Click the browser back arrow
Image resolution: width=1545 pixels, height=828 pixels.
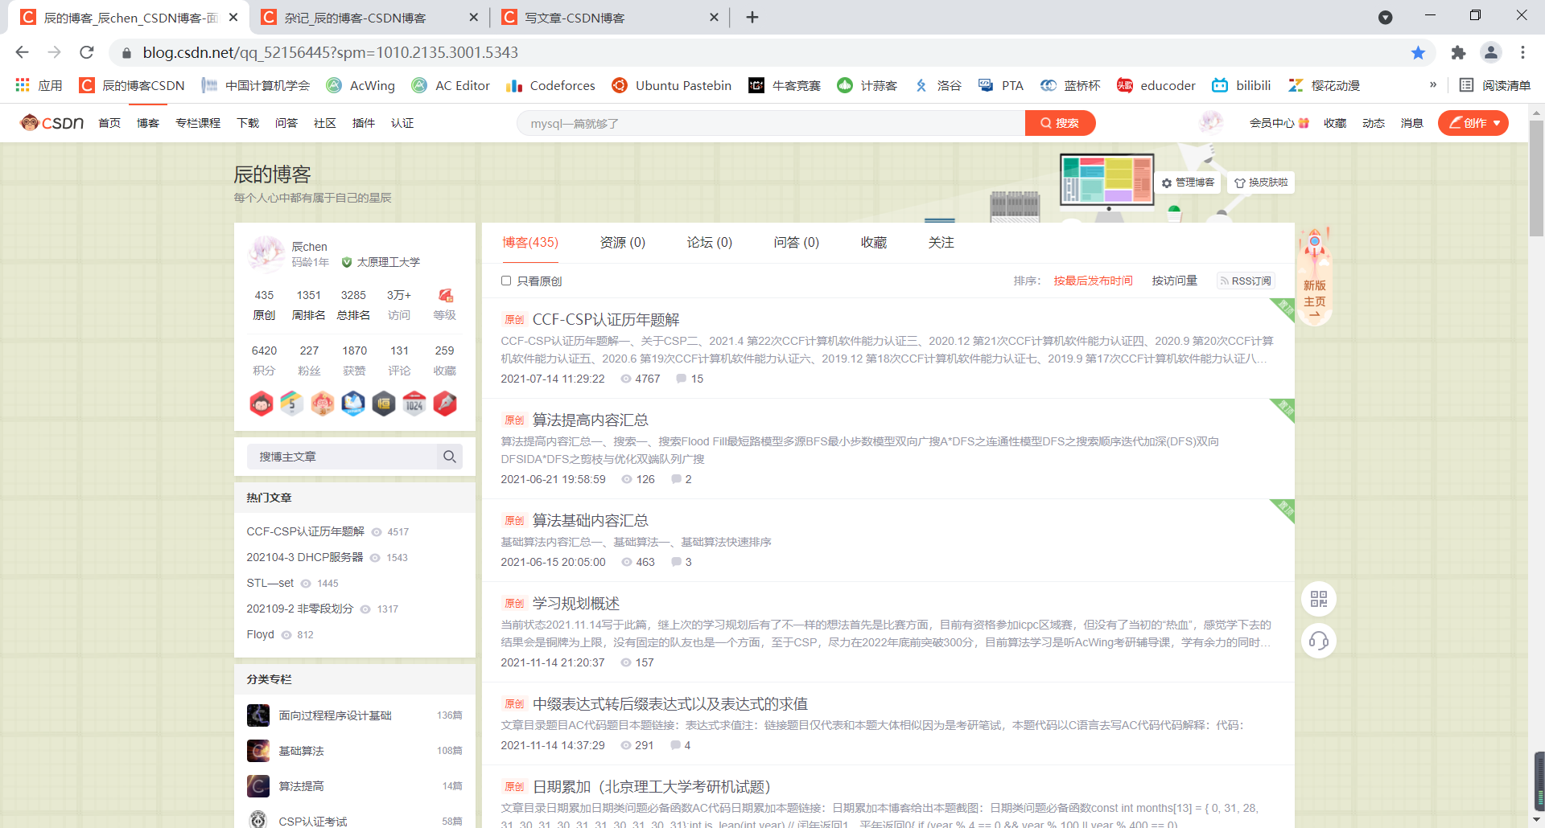[x=22, y=52]
